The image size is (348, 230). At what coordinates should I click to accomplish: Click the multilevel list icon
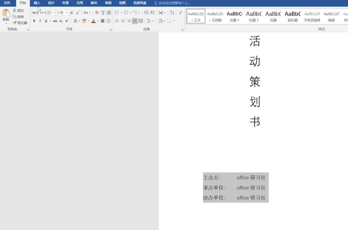coord(135,13)
